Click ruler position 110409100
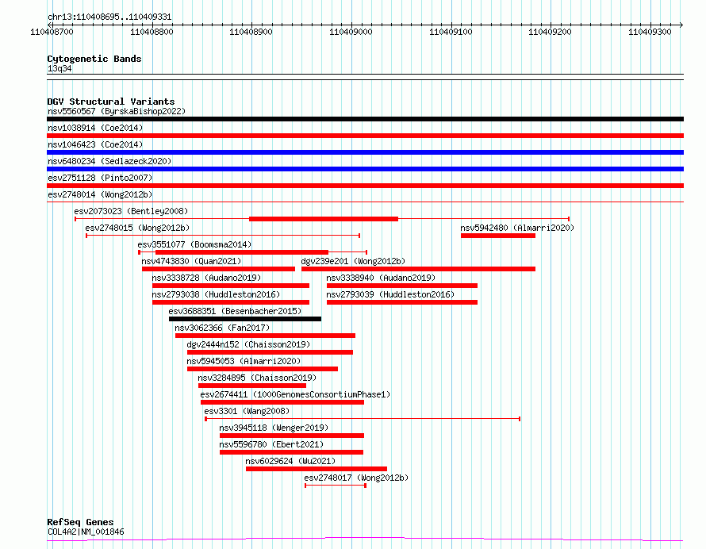This screenshot has width=706, height=549. [x=451, y=32]
